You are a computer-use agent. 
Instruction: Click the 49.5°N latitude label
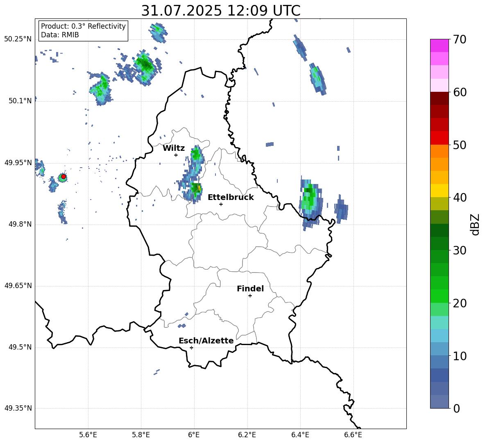pos(20,347)
